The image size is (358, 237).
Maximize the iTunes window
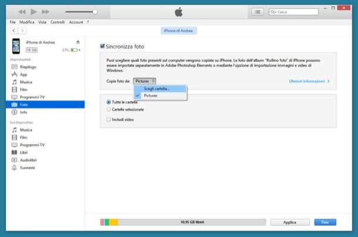coord(333,8)
